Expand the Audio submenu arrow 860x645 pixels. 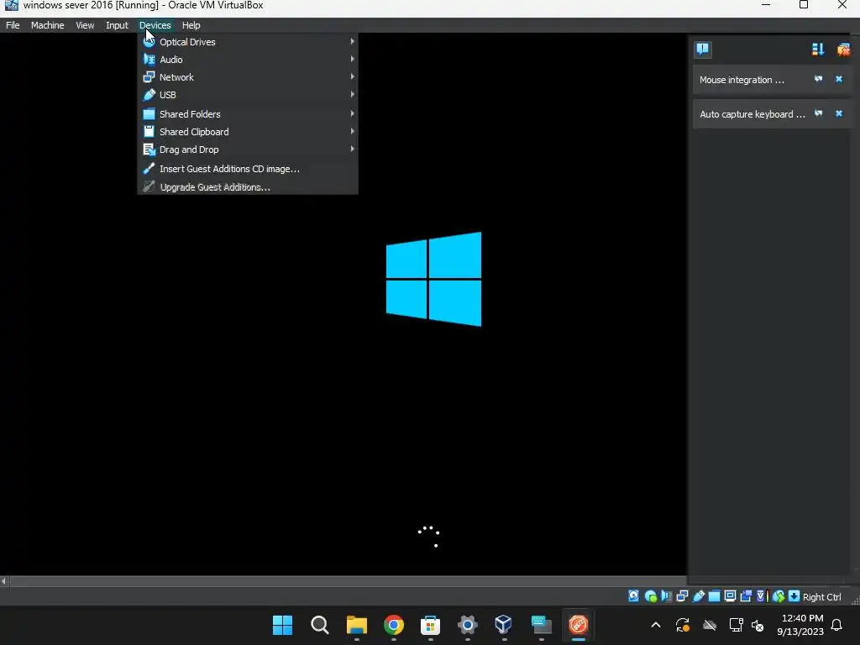point(352,60)
